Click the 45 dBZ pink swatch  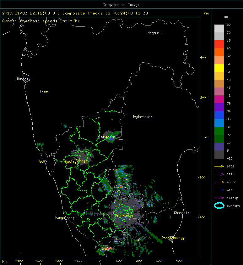click(219, 92)
